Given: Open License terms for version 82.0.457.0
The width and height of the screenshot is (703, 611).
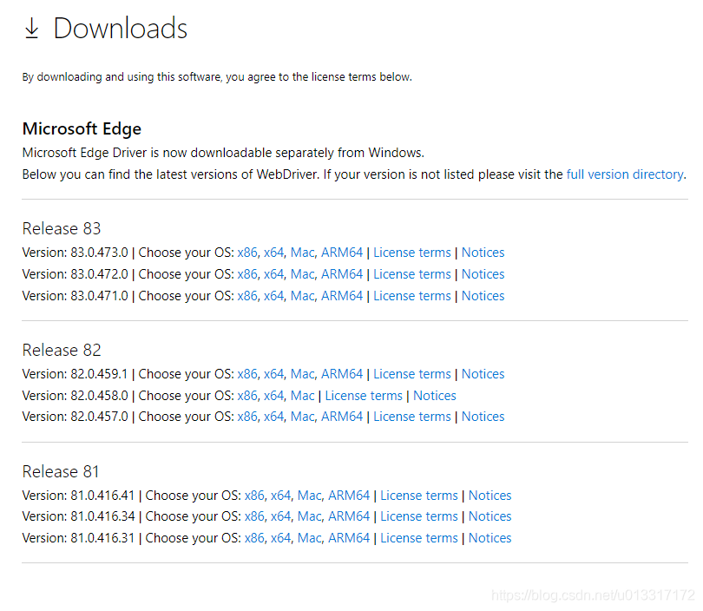Looking at the screenshot, I should click(x=412, y=417).
